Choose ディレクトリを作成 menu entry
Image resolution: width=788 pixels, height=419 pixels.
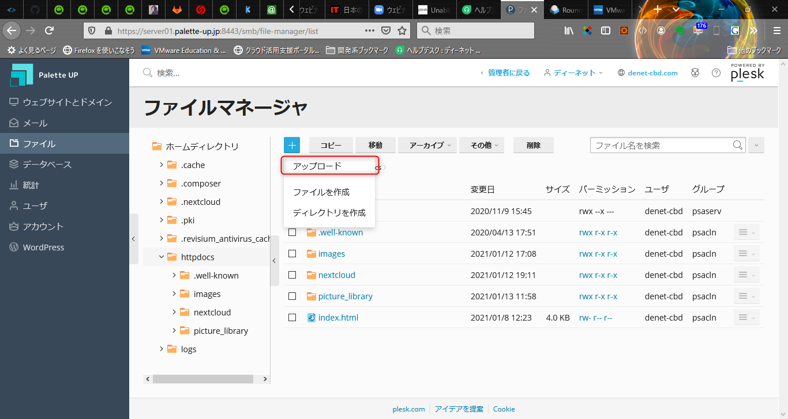(x=329, y=212)
